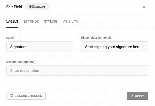Click the "Description (optional)" caption
The width and height of the screenshot is (155, 106).
21,62
